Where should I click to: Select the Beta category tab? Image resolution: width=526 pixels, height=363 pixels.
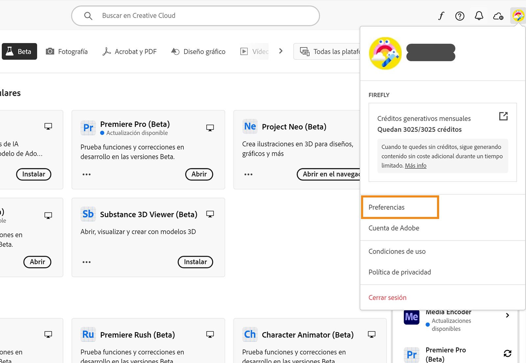(x=19, y=51)
